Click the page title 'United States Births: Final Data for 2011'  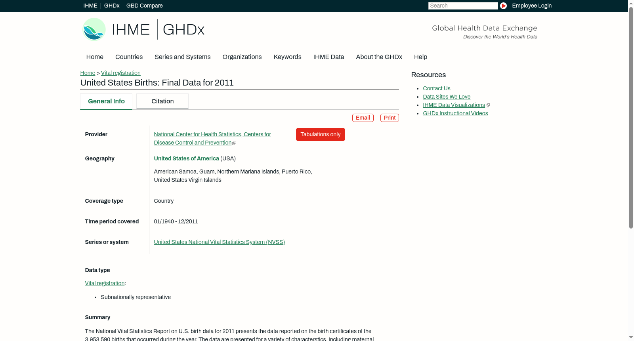pos(157,83)
